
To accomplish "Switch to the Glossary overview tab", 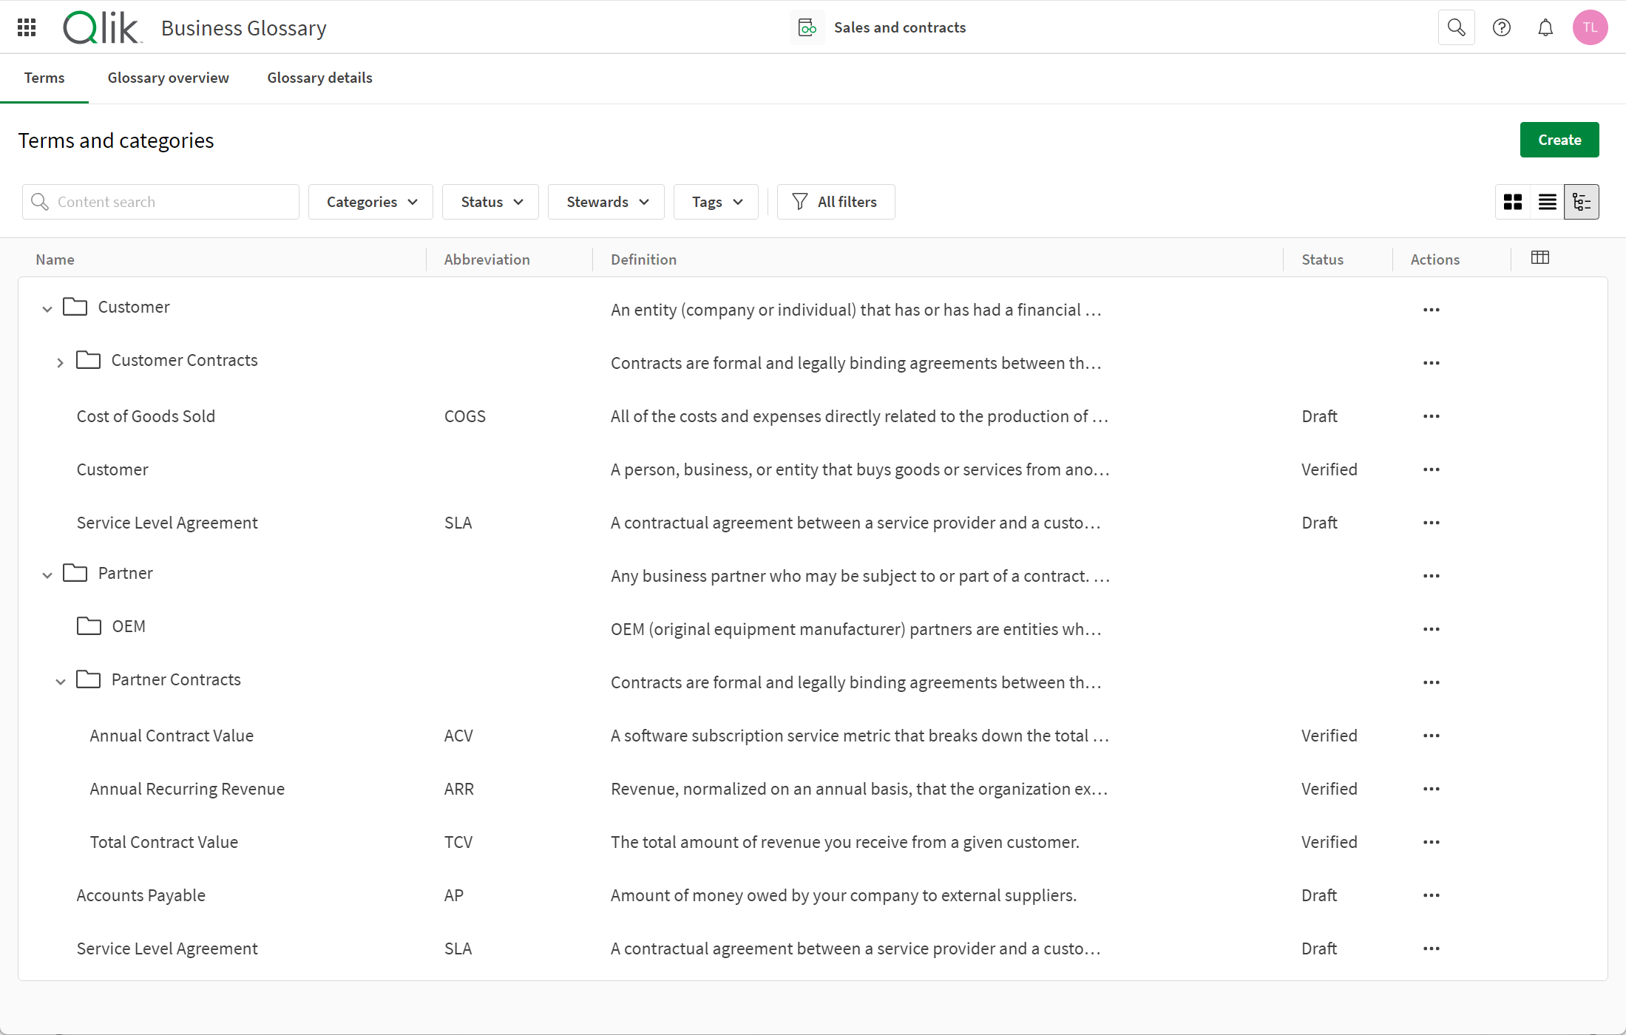I will click(167, 77).
